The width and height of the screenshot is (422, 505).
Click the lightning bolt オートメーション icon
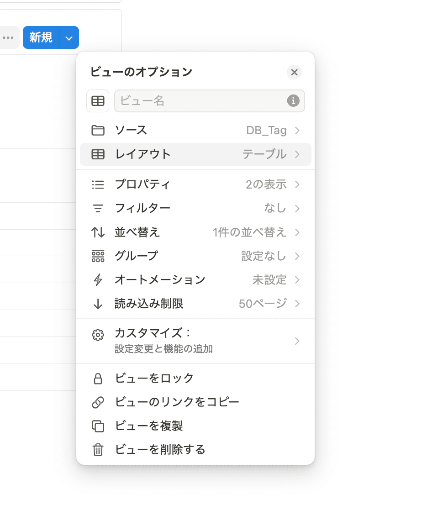point(98,280)
